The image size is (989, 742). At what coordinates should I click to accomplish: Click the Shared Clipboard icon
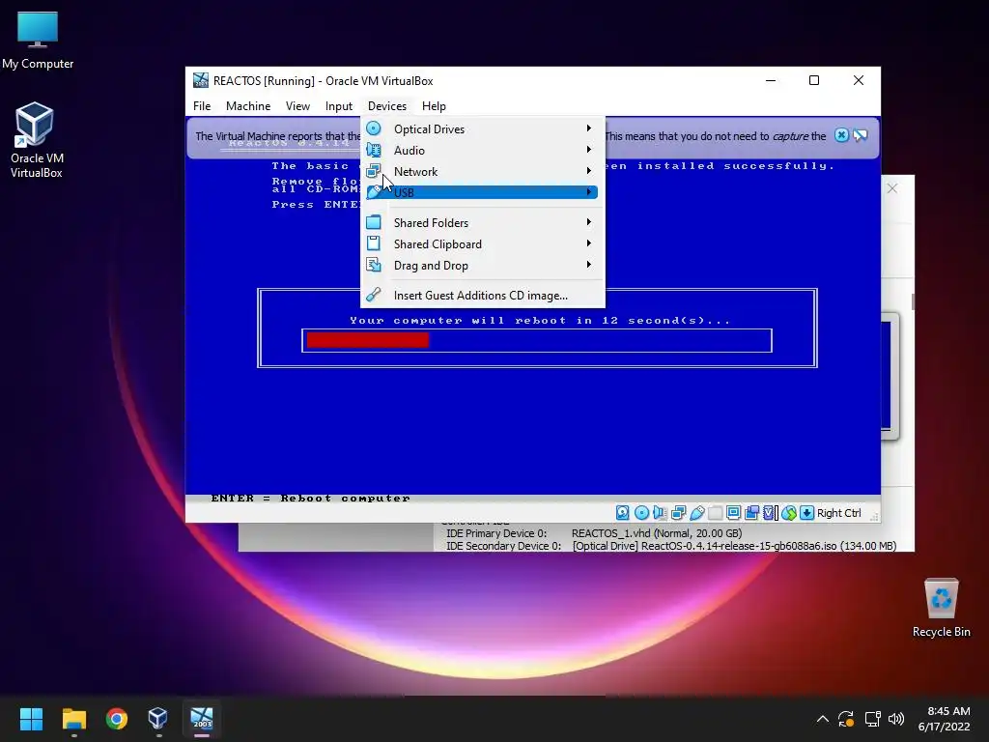374,243
